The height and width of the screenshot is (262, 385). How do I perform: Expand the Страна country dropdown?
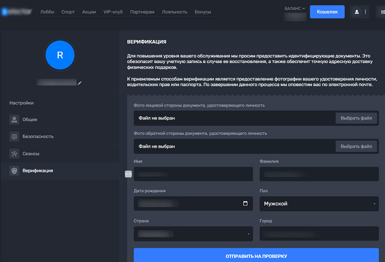pos(193,234)
